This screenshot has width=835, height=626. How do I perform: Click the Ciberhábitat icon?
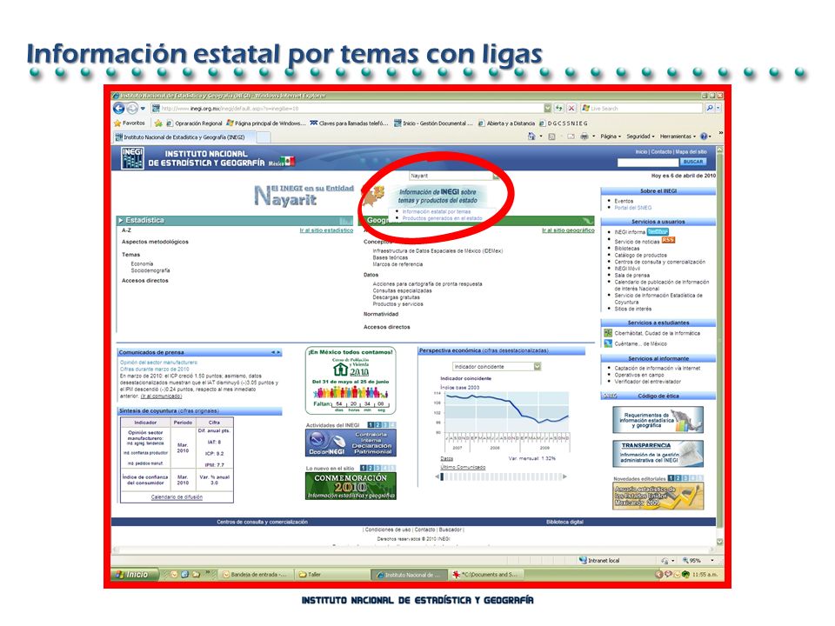click(608, 333)
